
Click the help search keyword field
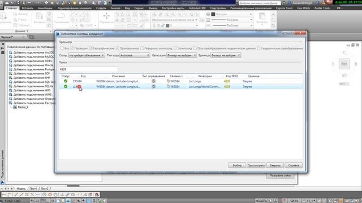pyautogui.click(x=260, y=3)
